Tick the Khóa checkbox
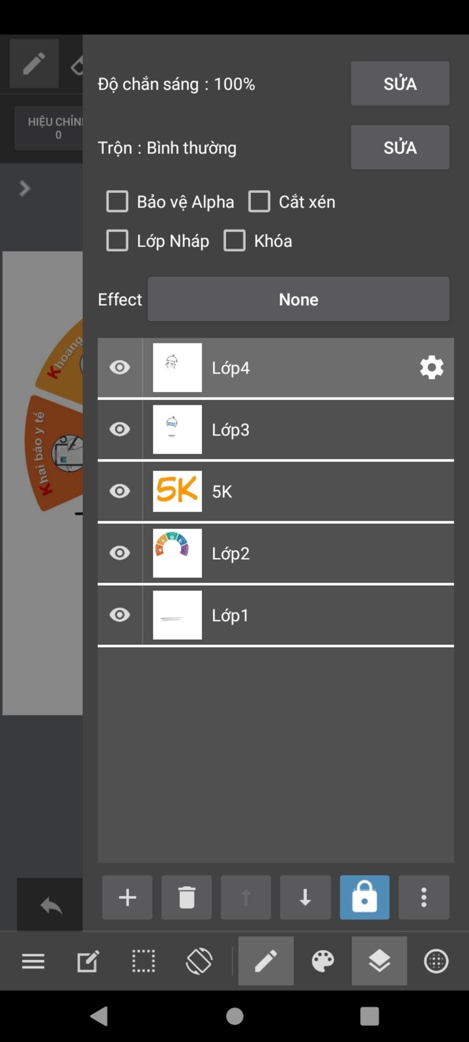The height and width of the screenshot is (1042, 469). click(234, 241)
